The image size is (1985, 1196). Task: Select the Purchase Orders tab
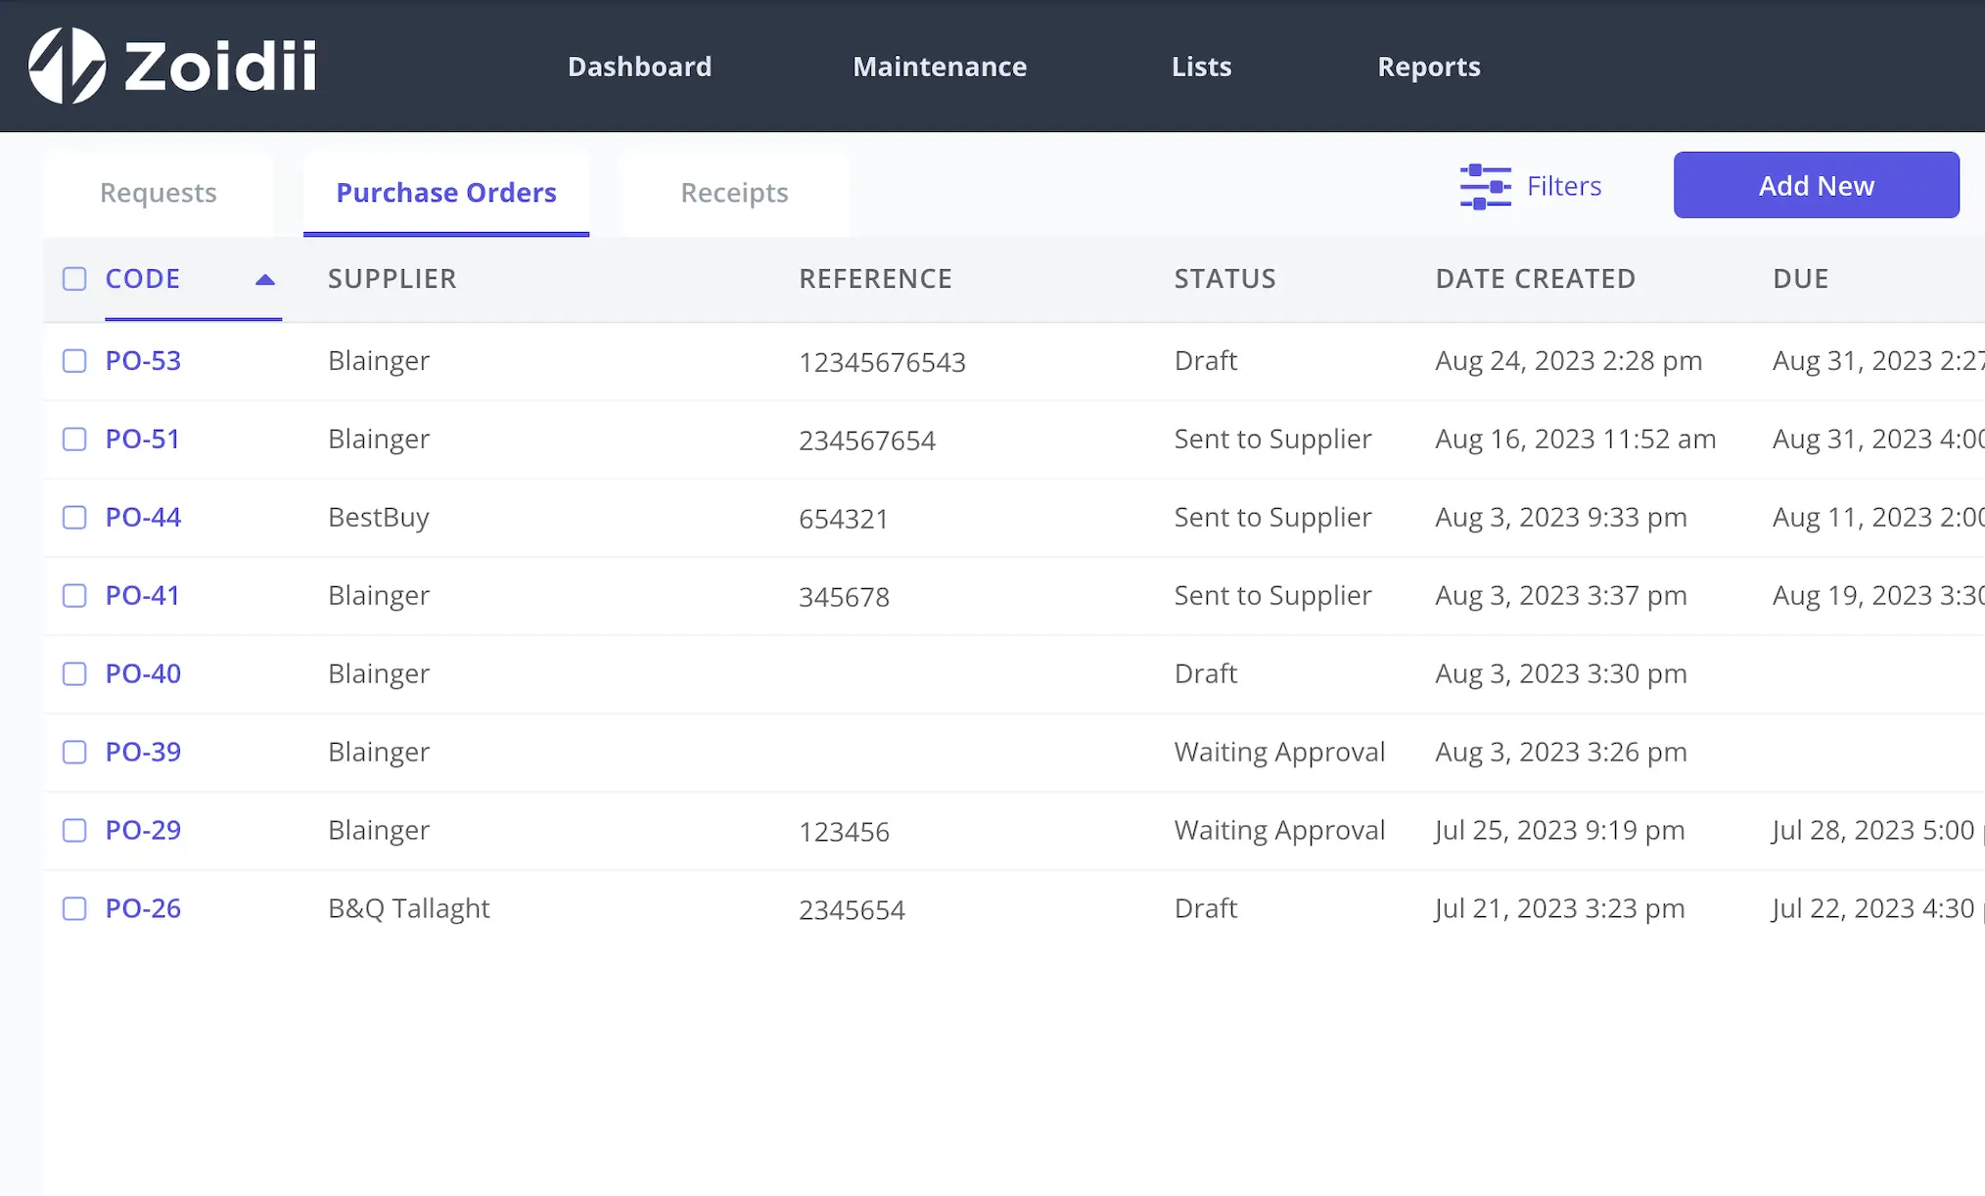click(x=446, y=193)
